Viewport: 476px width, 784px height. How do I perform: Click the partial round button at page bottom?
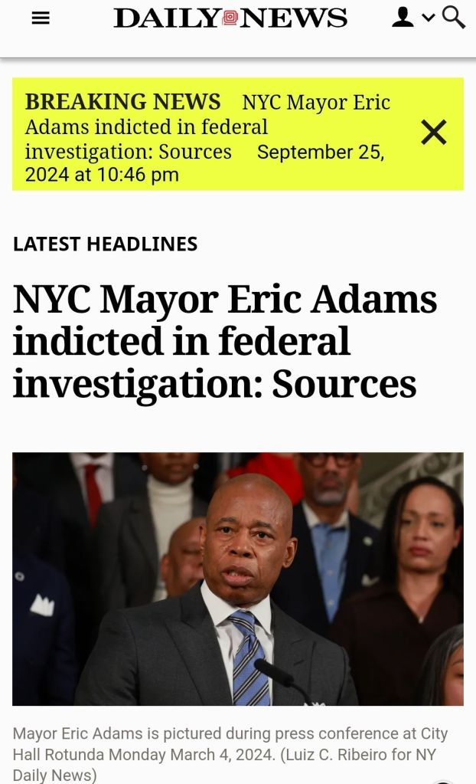click(x=444, y=780)
